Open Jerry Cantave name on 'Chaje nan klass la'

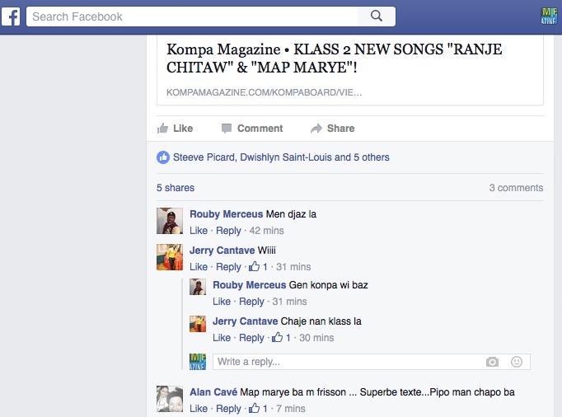coord(246,321)
